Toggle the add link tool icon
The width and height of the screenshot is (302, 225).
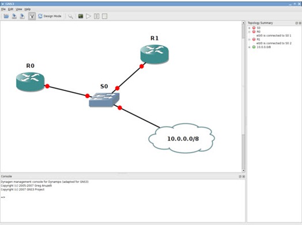(32, 16)
